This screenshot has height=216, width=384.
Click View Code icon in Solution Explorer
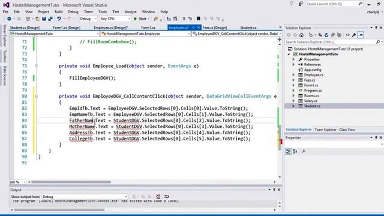tap(348, 35)
